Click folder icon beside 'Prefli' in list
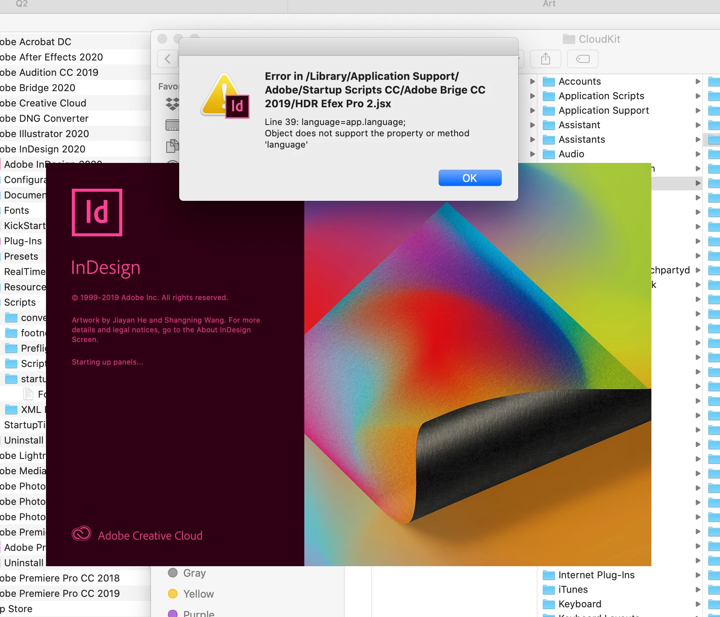Image resolution: width=720 pixels, height=617 pixels. point(11,348)
